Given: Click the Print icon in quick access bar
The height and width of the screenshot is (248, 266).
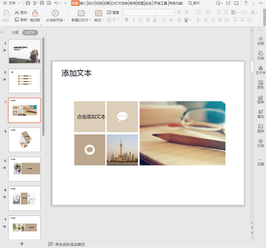Looking at the screenshot, I should tap(42, 3).
